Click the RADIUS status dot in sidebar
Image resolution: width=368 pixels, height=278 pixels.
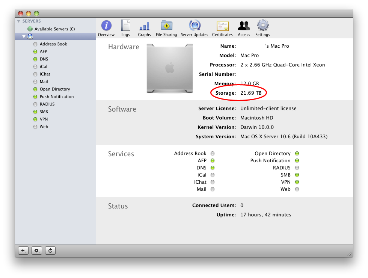(x=35, y=104)
